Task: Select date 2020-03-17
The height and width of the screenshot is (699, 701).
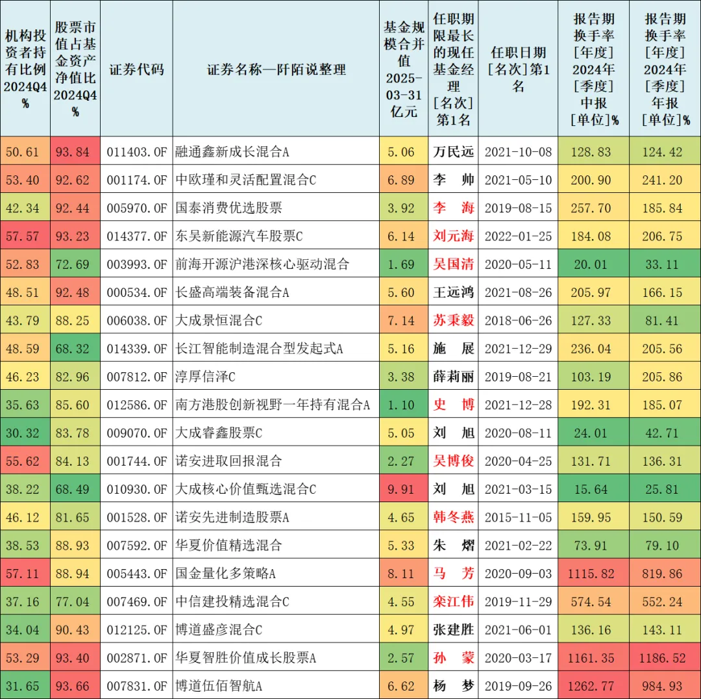Action: click(x=518, y=658)
